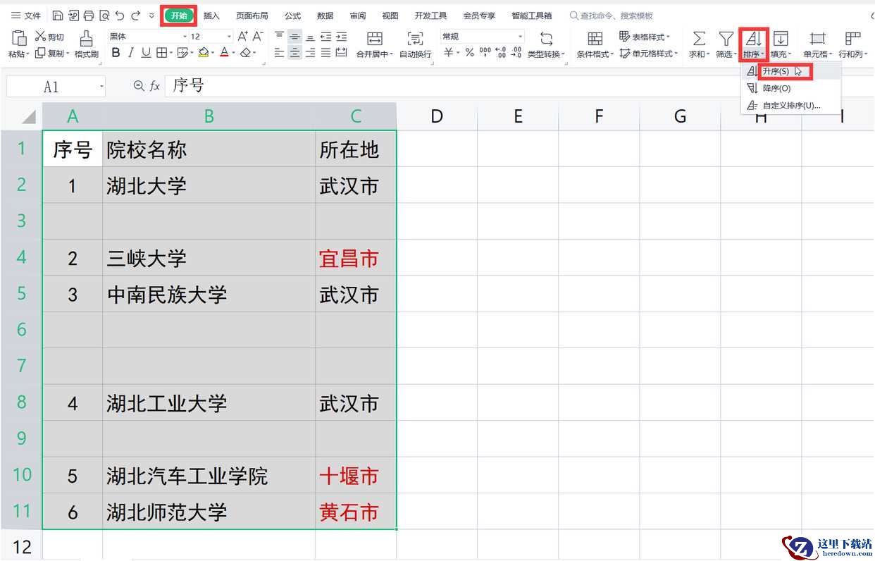Choose Descending (降序) in sort menu

pyautogui.click(x=790, y=88)
